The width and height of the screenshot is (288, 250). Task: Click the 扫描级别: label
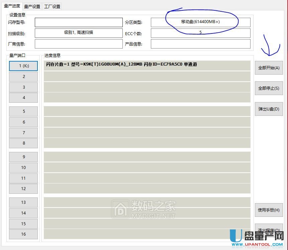[16, 34]
